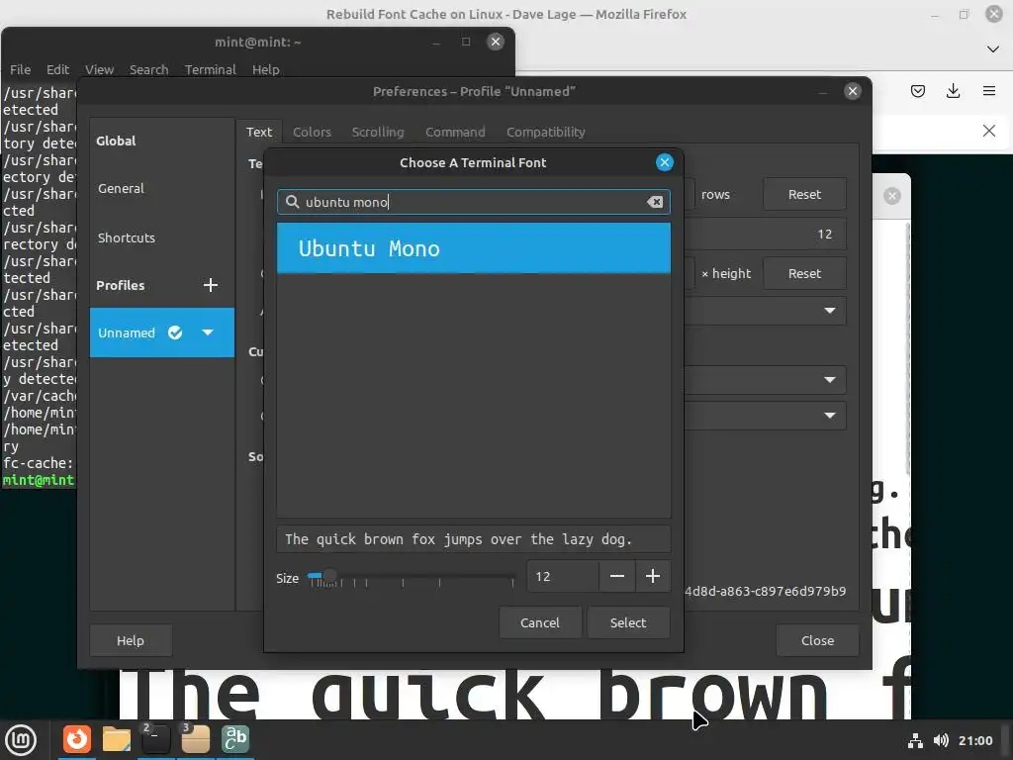Viewport: 1013px width, 760px height.
Task: Cancel the font selection
Action: click(540, 622)
